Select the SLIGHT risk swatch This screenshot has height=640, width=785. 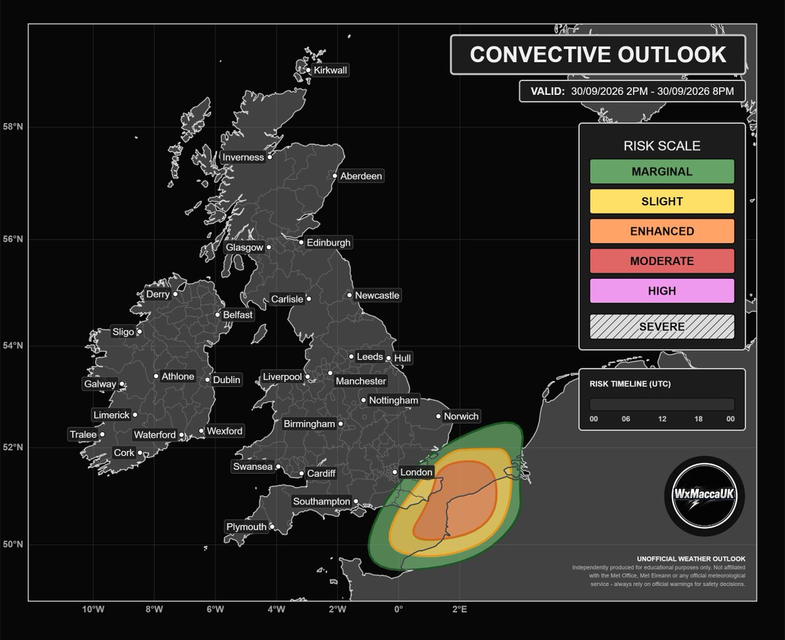pyautogui.click(x=662, y=202)
